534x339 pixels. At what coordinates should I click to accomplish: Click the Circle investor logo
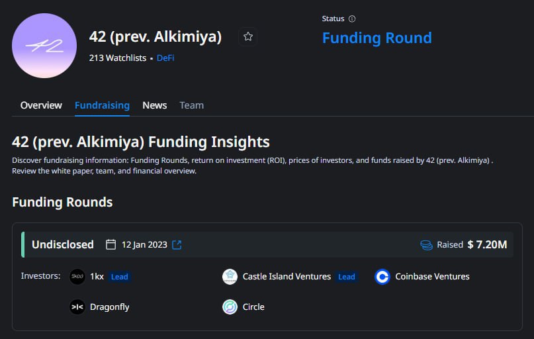click(x=230, y=307)
